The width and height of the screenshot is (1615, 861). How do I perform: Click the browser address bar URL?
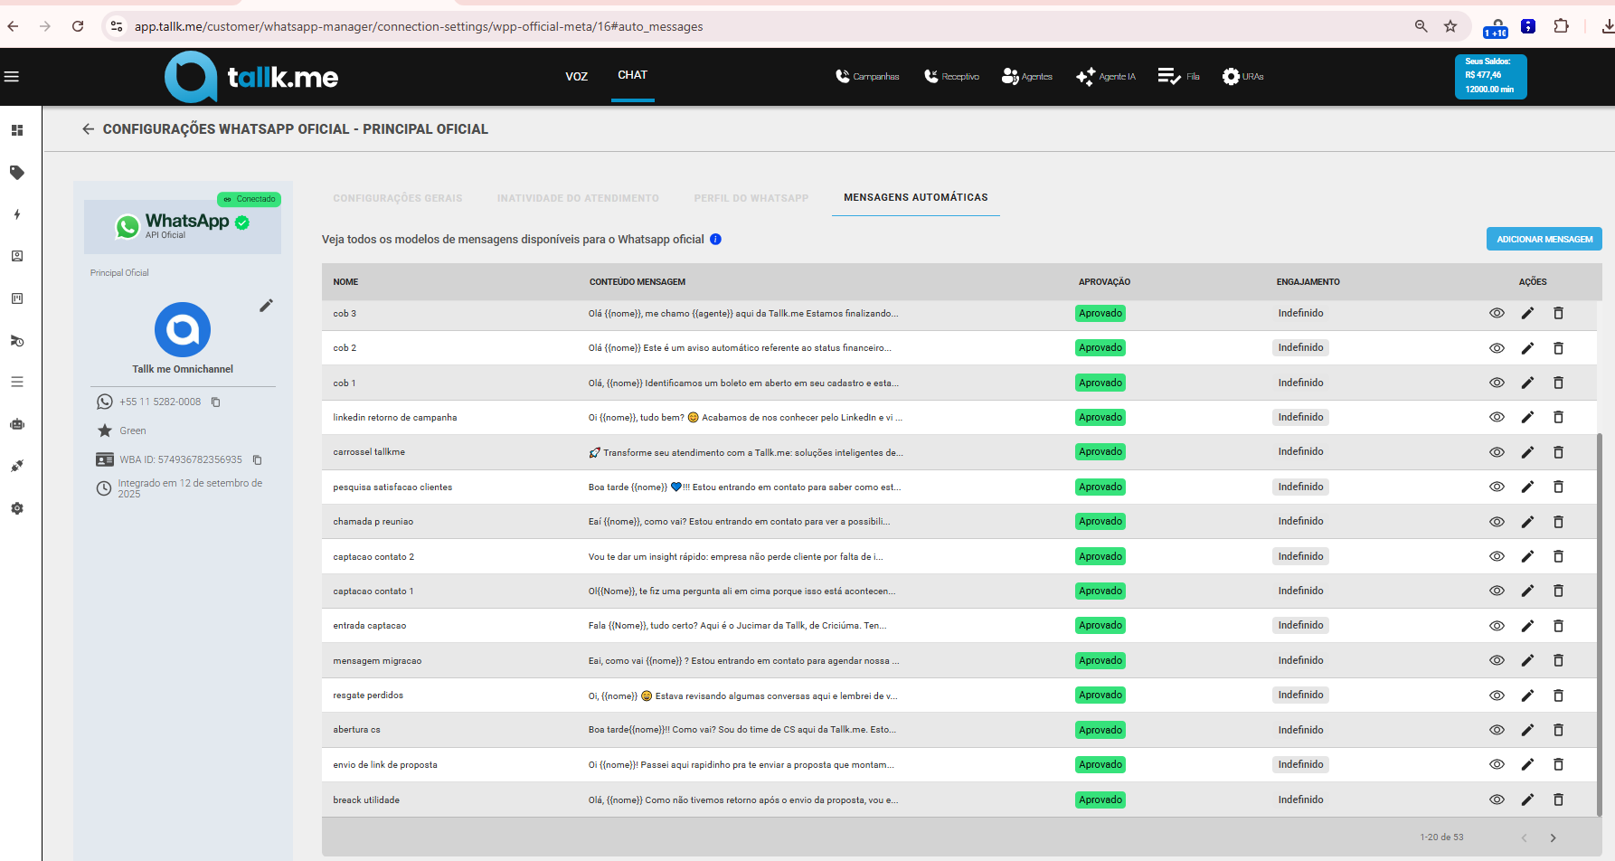pos(419,26)
